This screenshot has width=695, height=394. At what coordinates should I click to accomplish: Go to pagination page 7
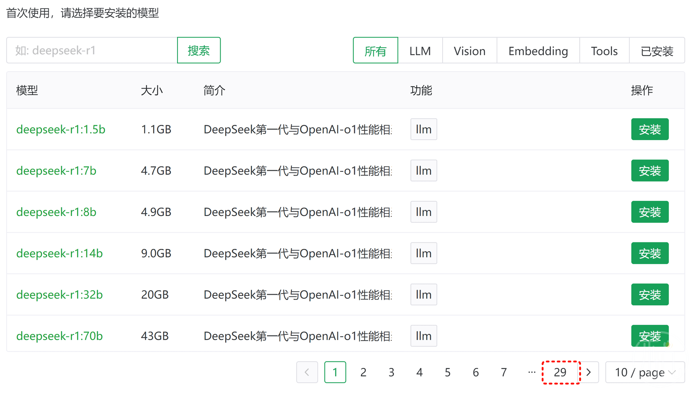tap(504, 372)
